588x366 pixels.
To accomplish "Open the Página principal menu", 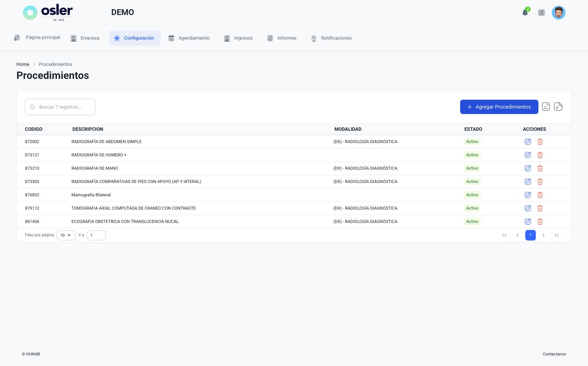I will (x=37, y=38).
